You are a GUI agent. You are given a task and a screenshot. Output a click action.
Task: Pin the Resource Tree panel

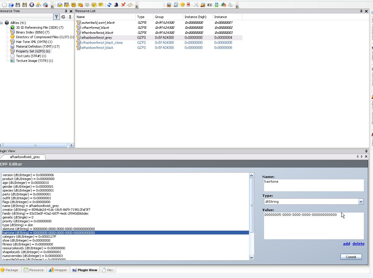(66, 11)
